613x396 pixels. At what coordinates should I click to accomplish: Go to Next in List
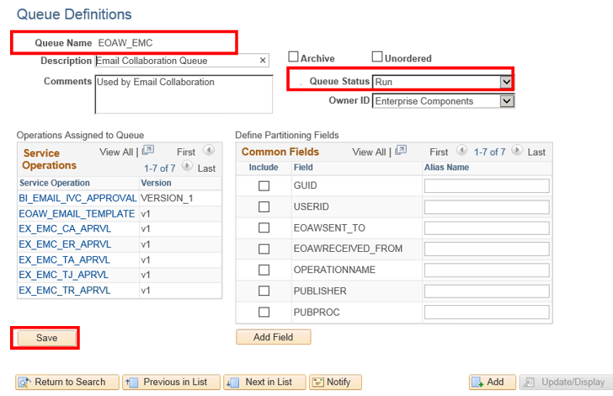pyautogui.click(x=263, y=382)
